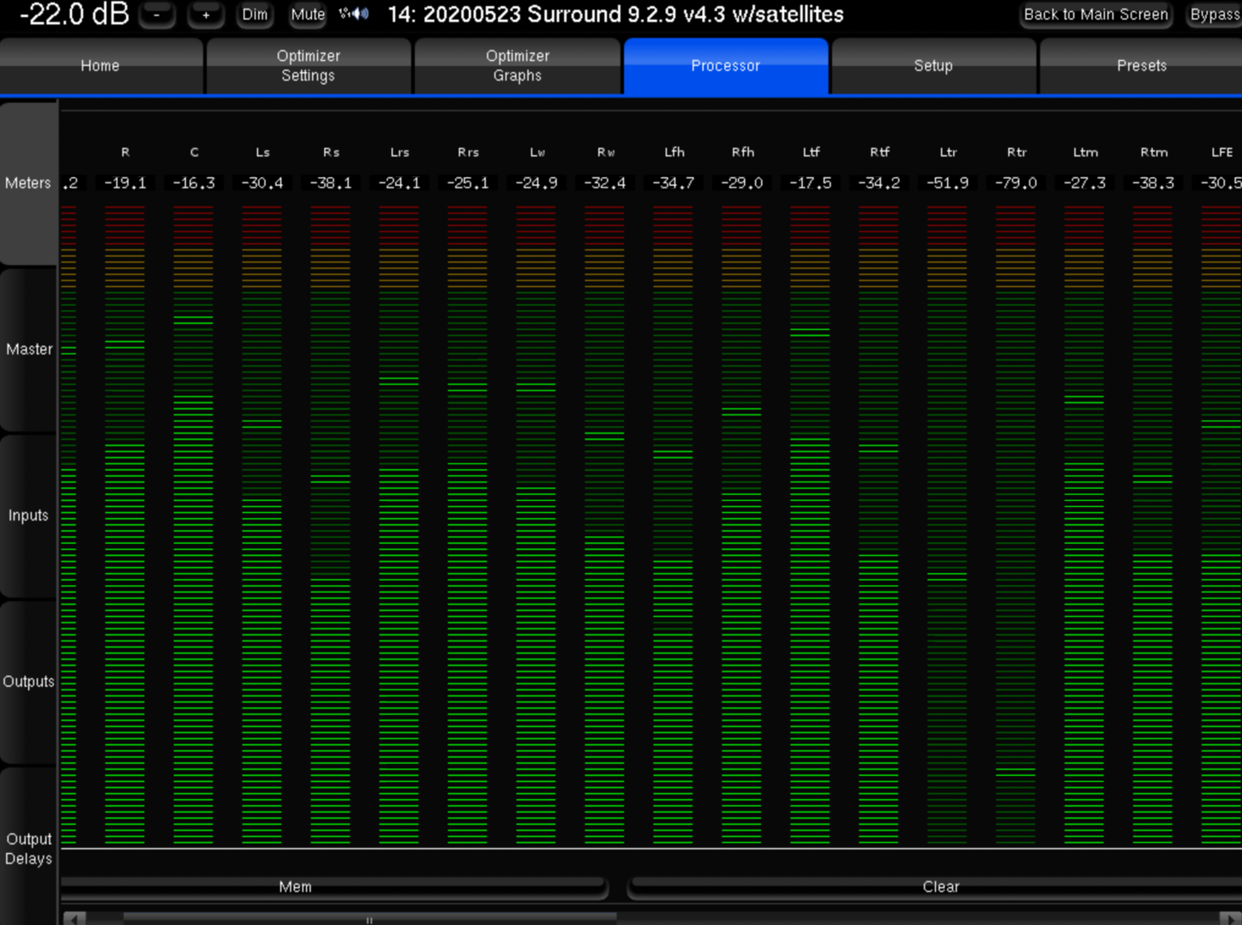
Task: Click the -51.9 peak value for Ltr
Action: [948, 183]
